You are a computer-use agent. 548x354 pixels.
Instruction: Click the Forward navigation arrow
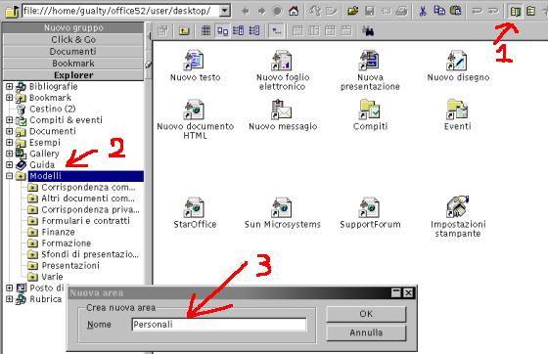[x=261, y=11]
